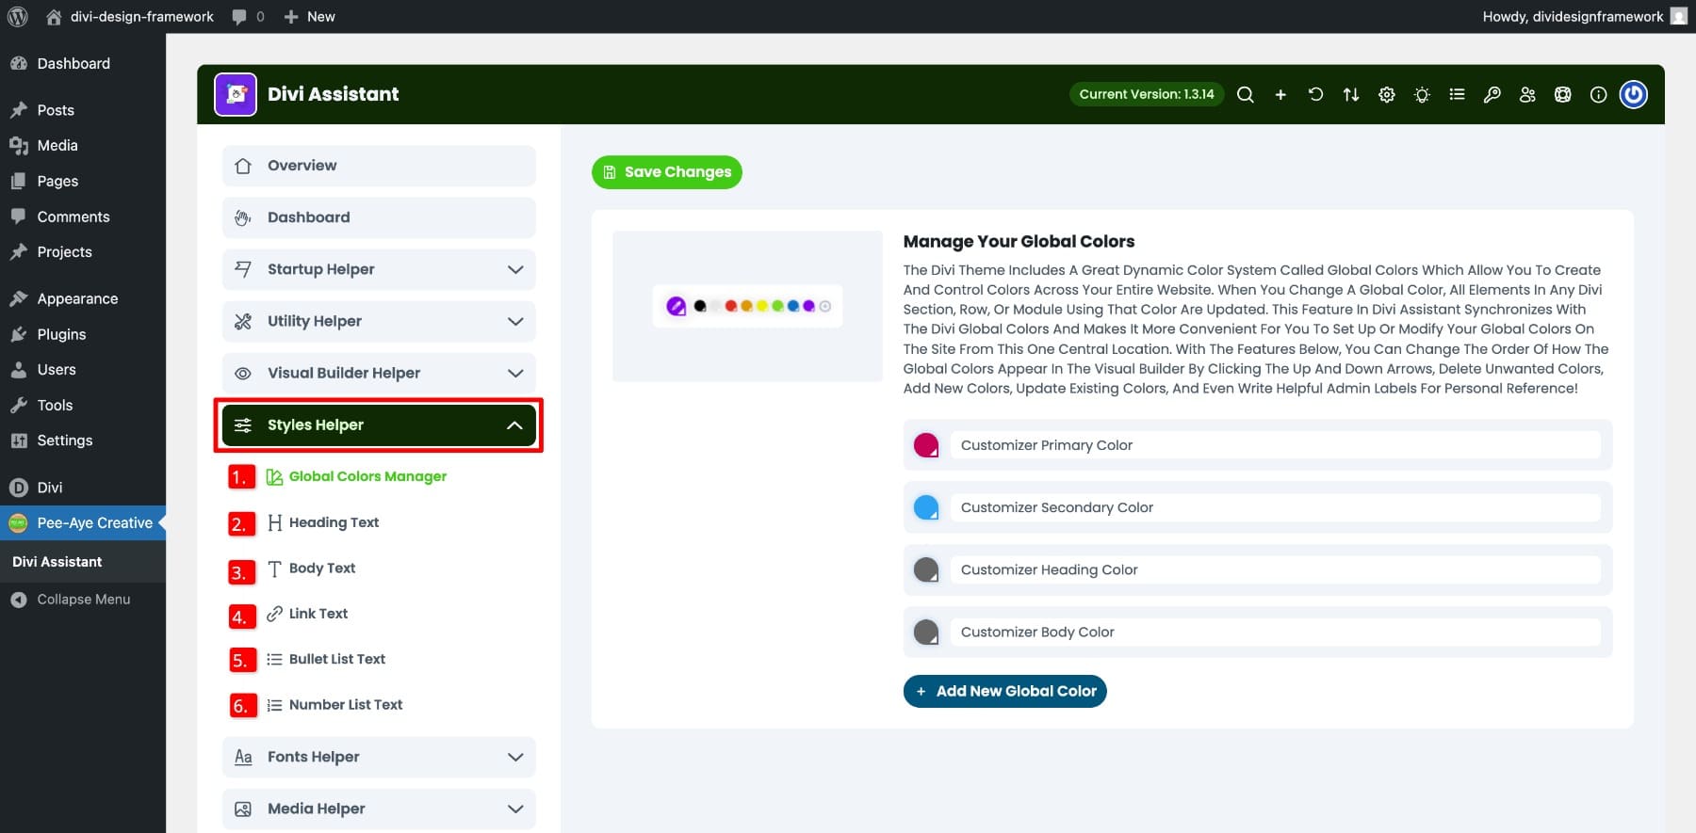Click the plus icon in Divi Assistant header
Screen dimensions: 1696x833
tap(1280, 94)
